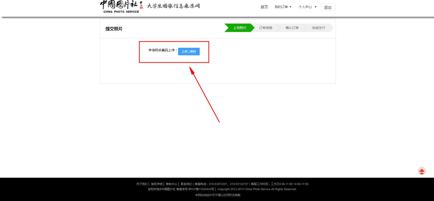
Task: Go to 首页 home page
Action: pyautogui.click(x=264, y=7)
